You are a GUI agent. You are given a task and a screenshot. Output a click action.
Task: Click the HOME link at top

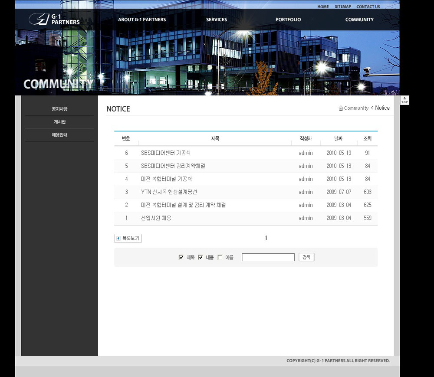(x=323, y=7)
